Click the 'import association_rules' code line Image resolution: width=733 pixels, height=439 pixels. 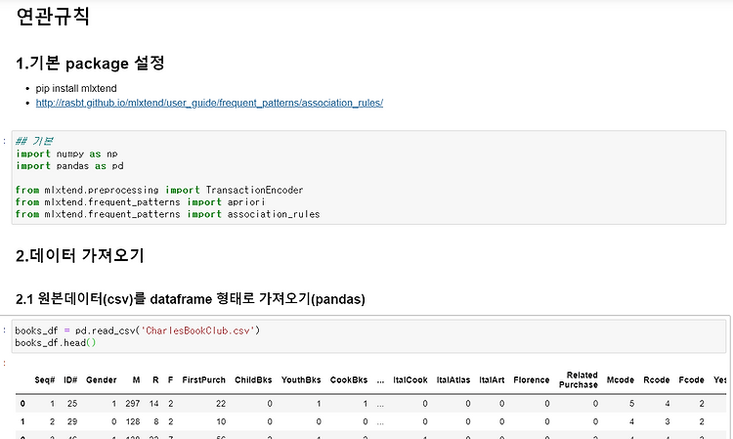coord(167,214)
